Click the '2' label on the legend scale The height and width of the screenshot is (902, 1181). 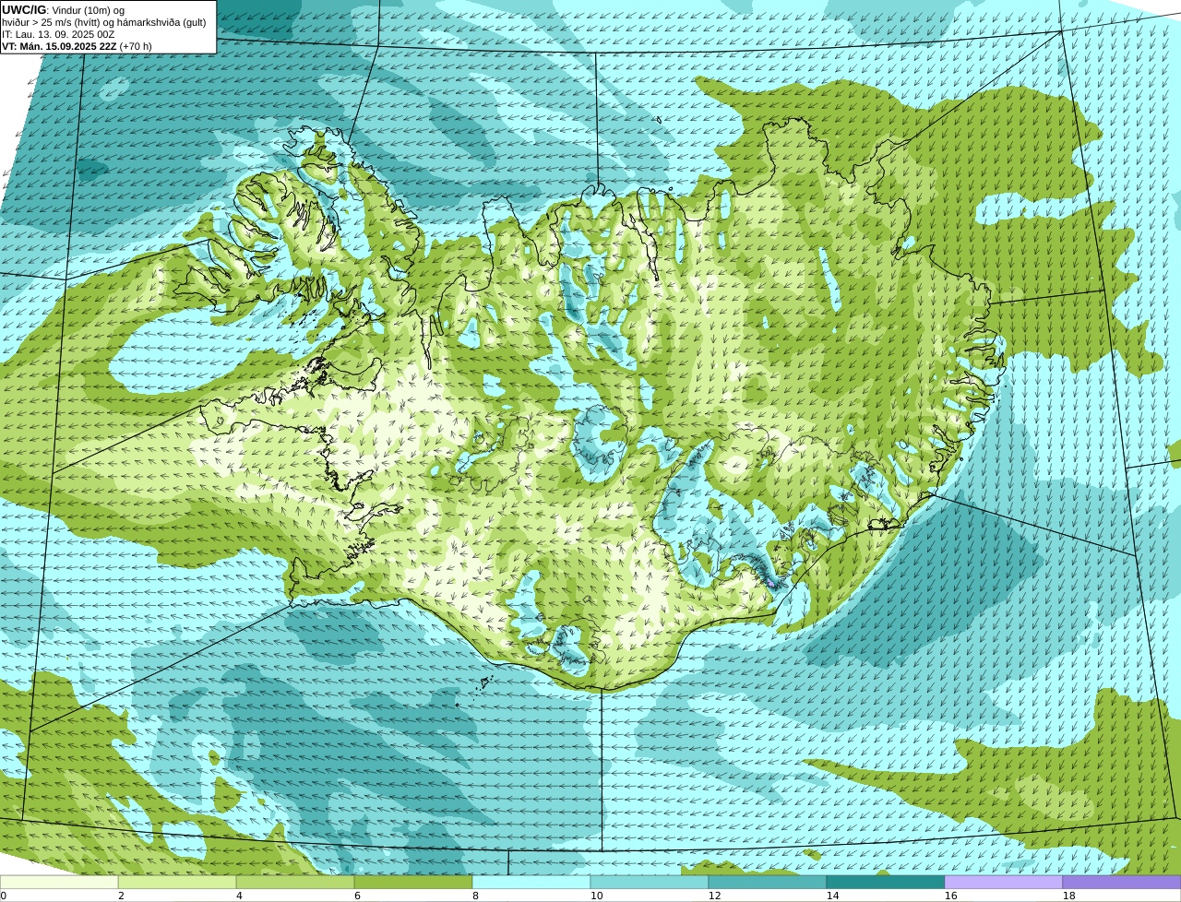pos(121,896)
